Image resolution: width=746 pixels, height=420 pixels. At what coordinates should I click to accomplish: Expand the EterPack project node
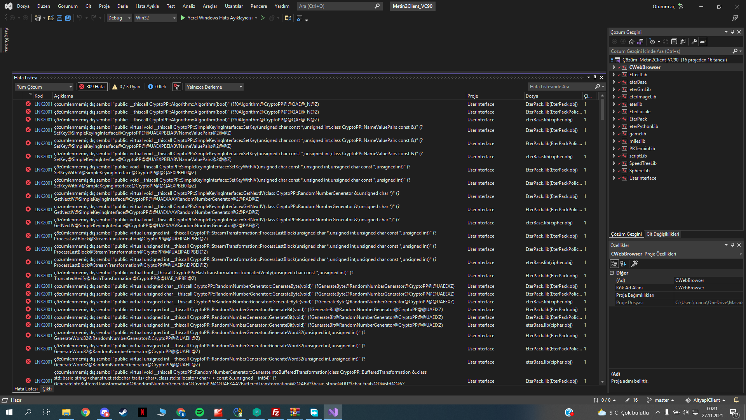pyautogui.click(x=614, y=119)
